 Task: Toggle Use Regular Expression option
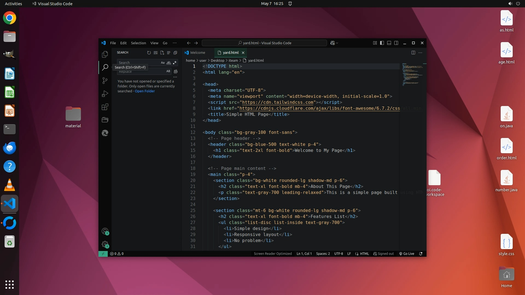(x=175, y=63)
